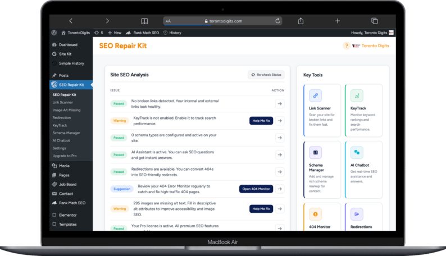Click the 404 Monitor warning icon
This screenshot has width=446, height=256.
click(315, 214)
